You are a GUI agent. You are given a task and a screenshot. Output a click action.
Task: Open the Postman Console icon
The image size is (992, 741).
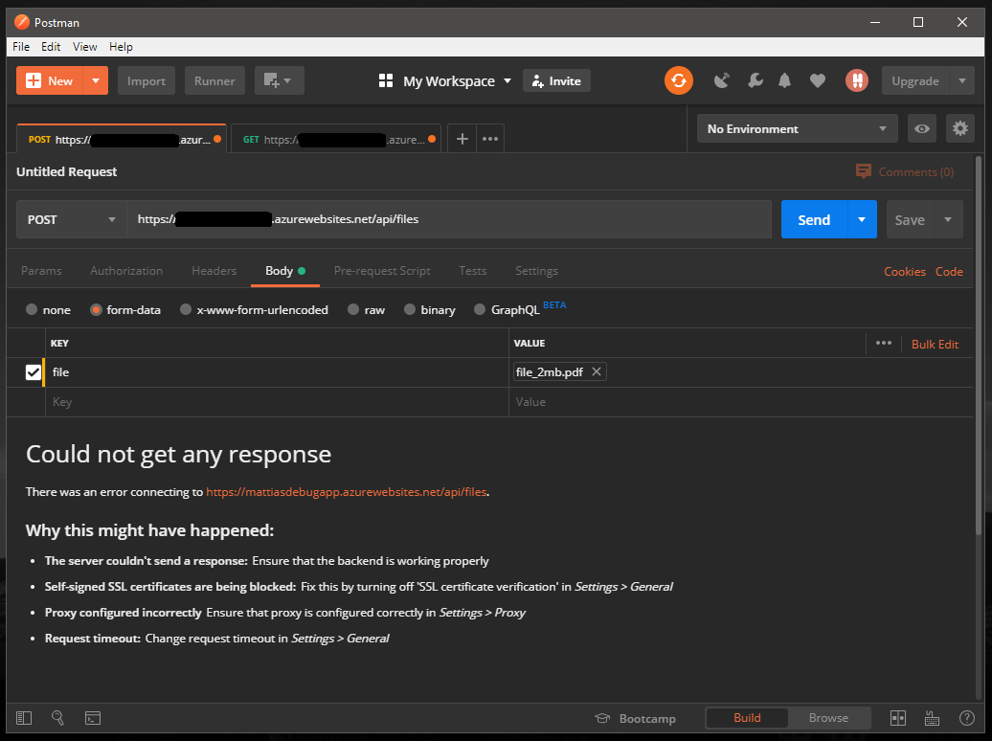(92, 718)
